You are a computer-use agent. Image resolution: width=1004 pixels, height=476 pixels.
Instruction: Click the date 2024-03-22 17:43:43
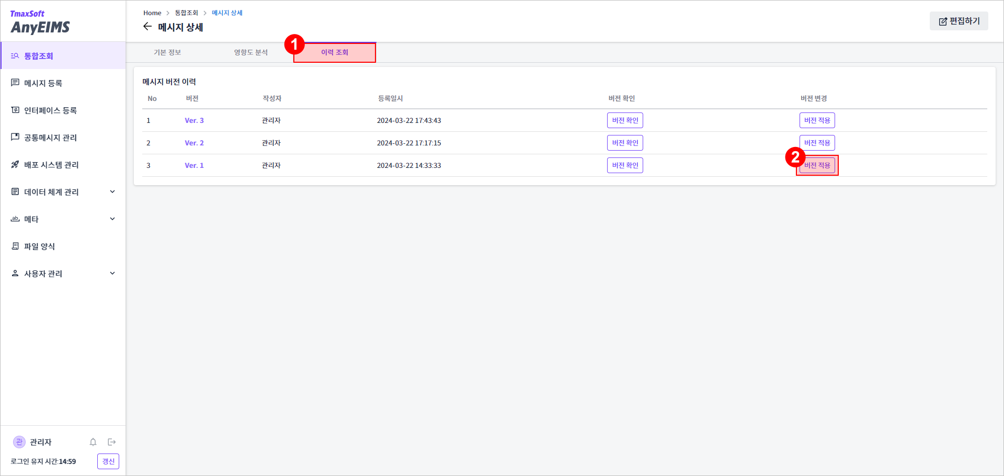[x=409, y=120]
